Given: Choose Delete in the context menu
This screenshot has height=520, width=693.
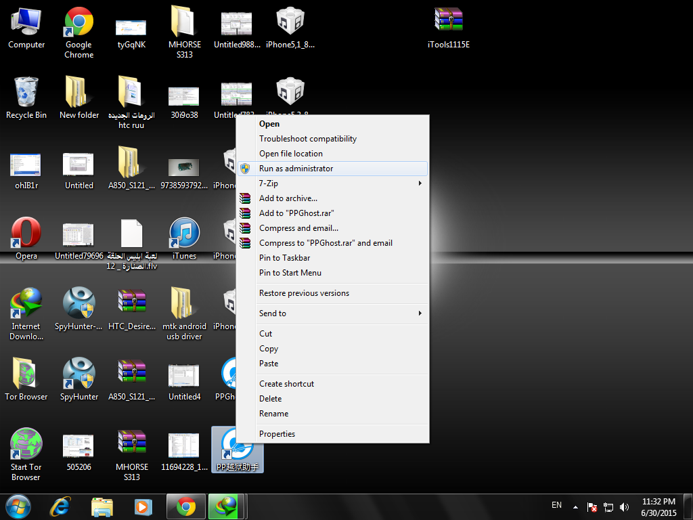Looking at the screenshot, I should coord(333,399).
